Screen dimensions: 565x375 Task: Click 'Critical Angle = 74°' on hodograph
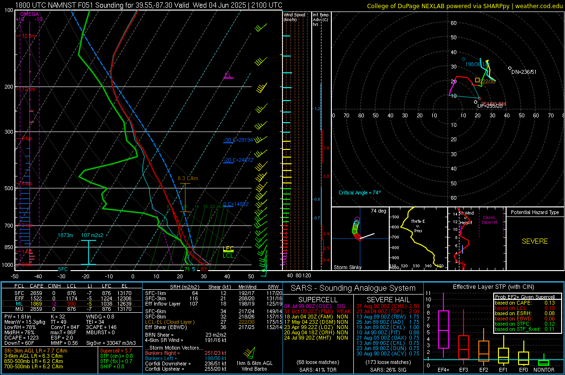(359, 193)
